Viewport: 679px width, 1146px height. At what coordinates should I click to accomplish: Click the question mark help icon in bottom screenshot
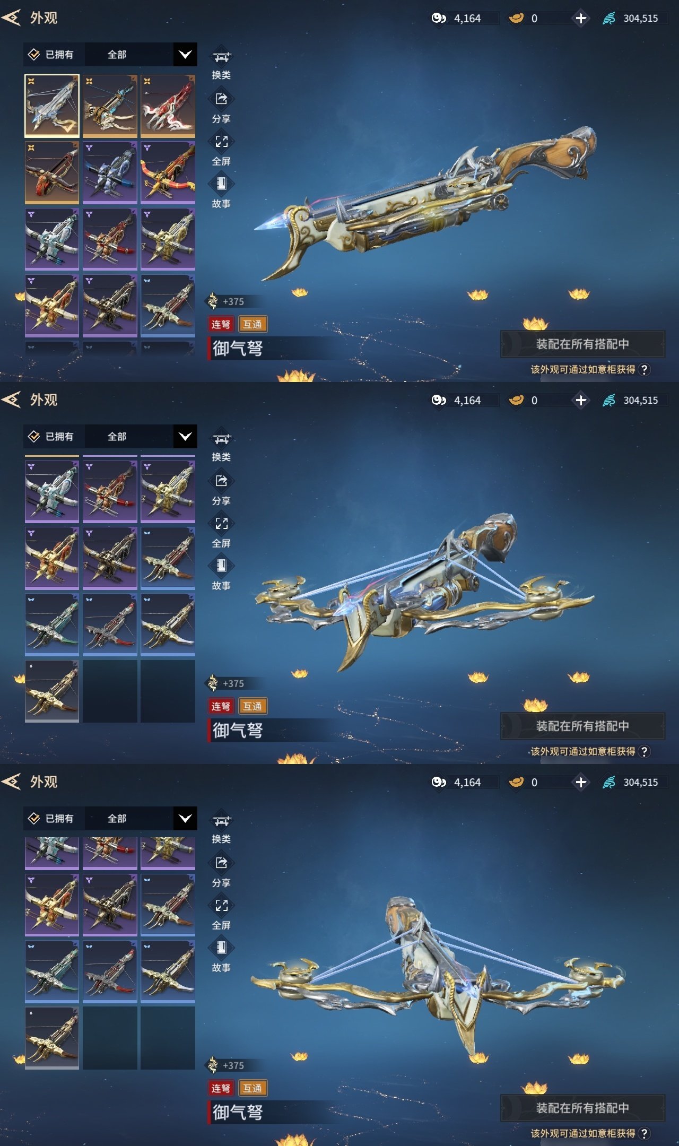644,1133
